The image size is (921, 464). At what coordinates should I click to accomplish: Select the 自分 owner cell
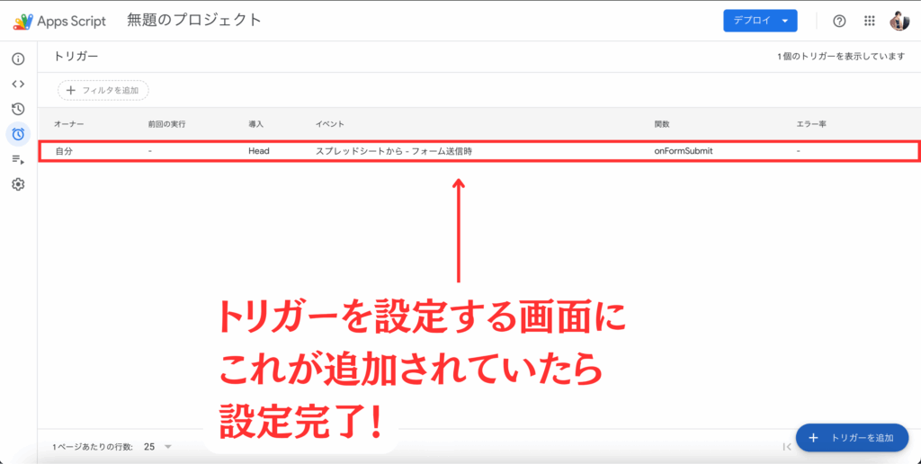coord(64,151)
